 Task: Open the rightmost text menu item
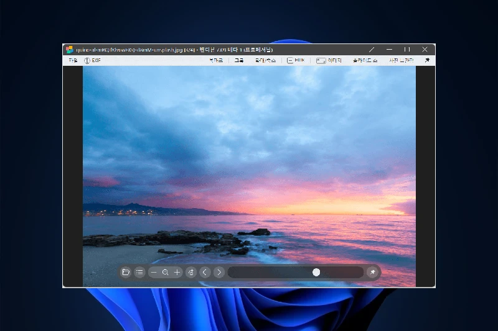[x=402, y=60]
